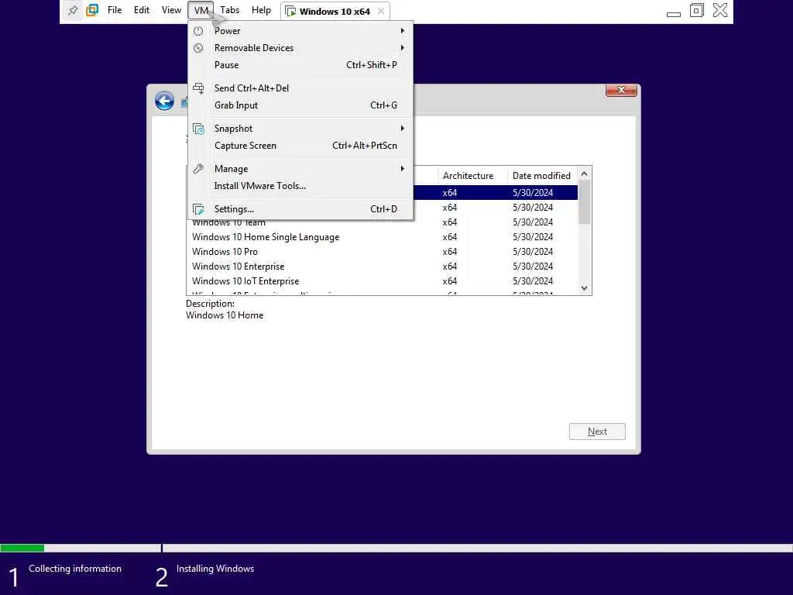The image size is (793, 595).
Task: Click the pin toolbar icon
Action: click(73, 10)
